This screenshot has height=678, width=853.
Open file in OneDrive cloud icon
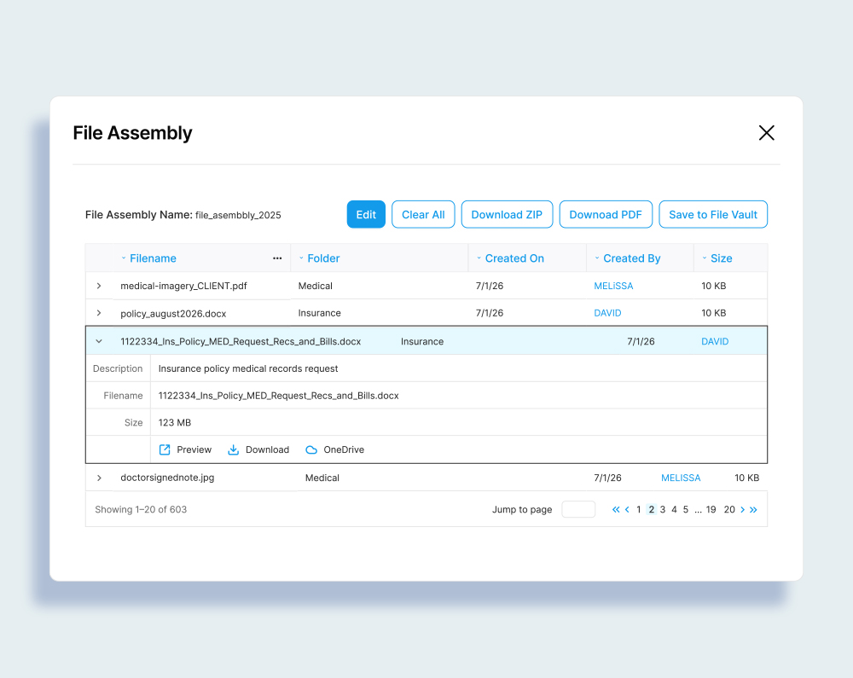311,449
